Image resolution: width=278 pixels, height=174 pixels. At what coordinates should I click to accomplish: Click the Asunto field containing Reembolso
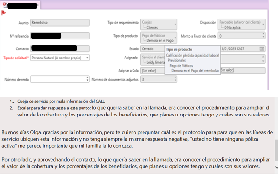[60, 23]
